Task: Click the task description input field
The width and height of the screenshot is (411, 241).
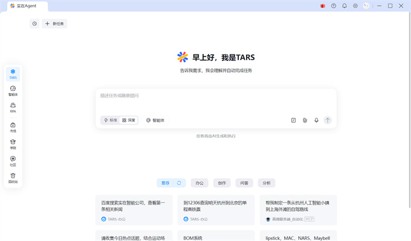Action: point(215,100)
